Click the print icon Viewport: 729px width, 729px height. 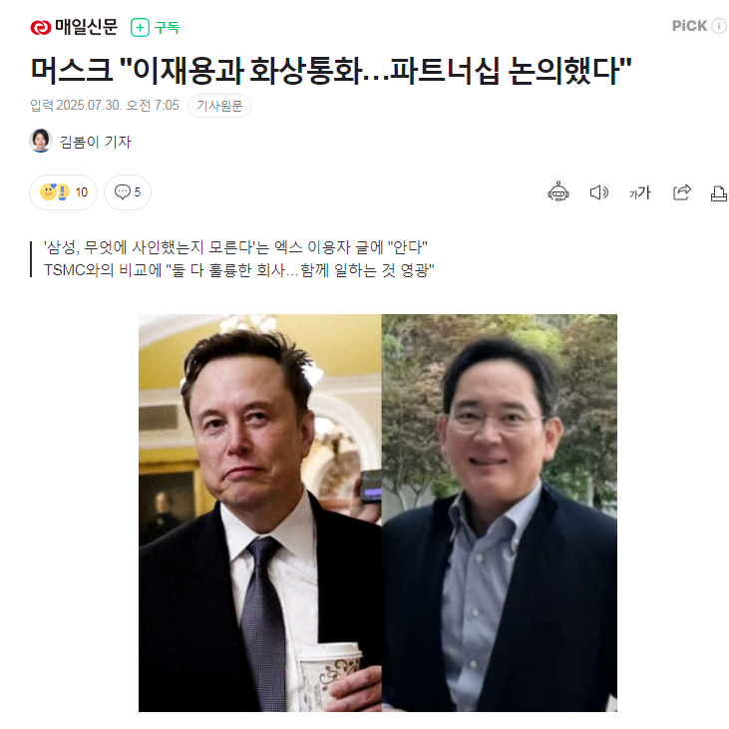(x=719, y=192)
